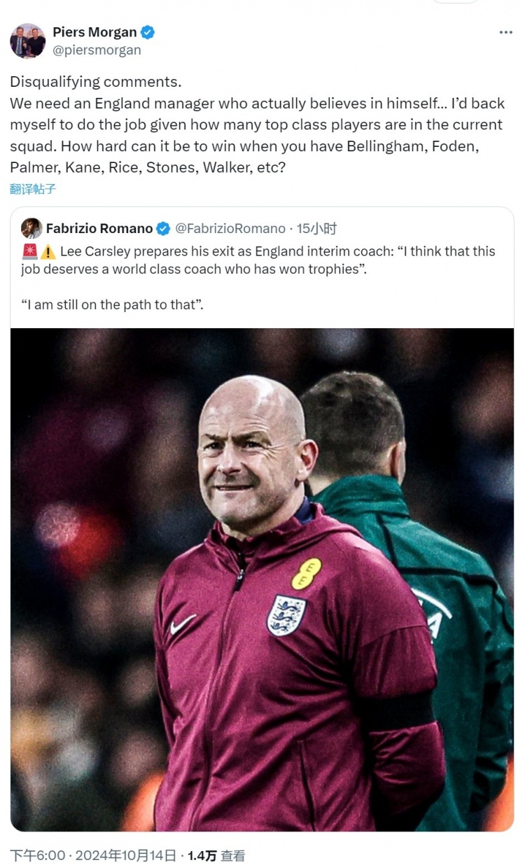Click Fabrizio Romano's small profile avatar

(31, 228)
